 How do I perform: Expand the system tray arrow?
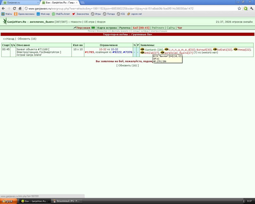[x=243, y=201]
